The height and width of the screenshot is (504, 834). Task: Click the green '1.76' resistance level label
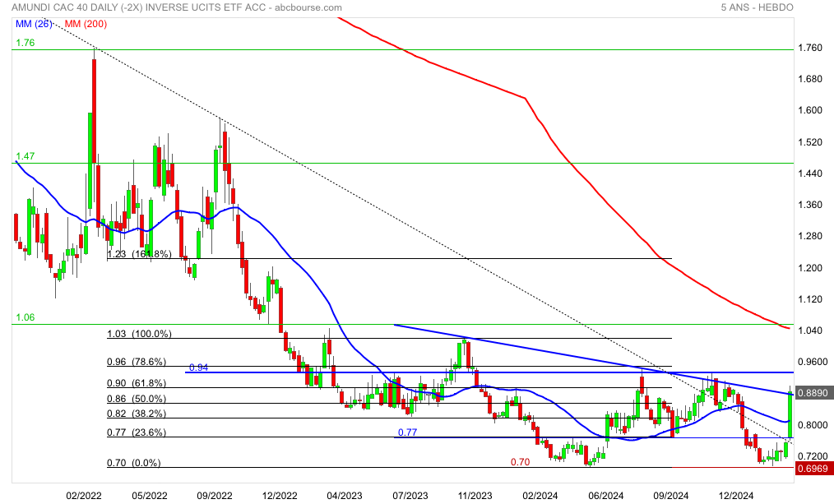25,43
